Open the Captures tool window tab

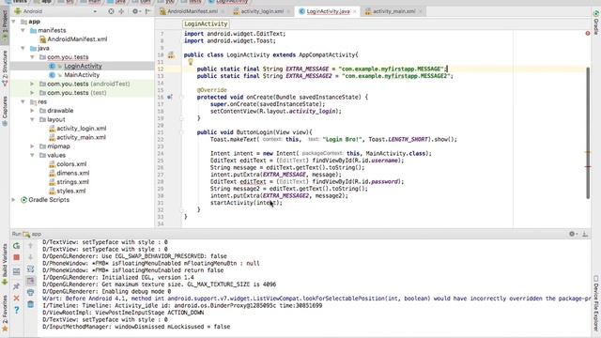pyautogui.click(x=5, y=111)
